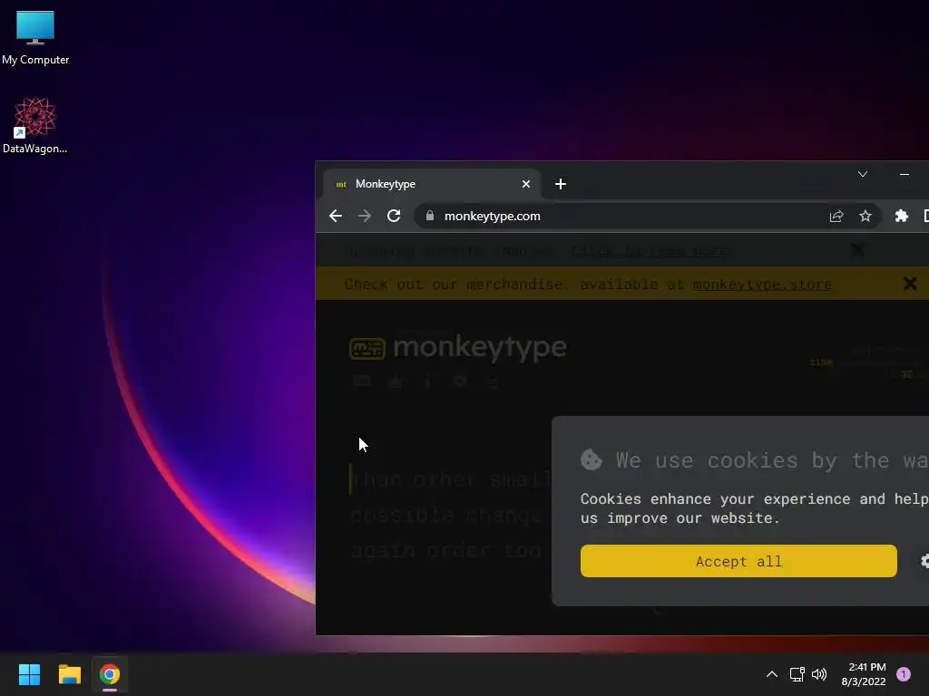View site security lock info

(430, 216)
